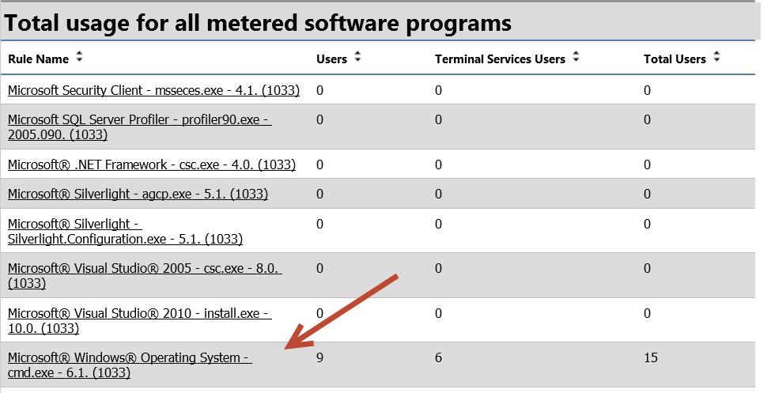
Task: Click the Total Users header text
Action: point(675,59)
